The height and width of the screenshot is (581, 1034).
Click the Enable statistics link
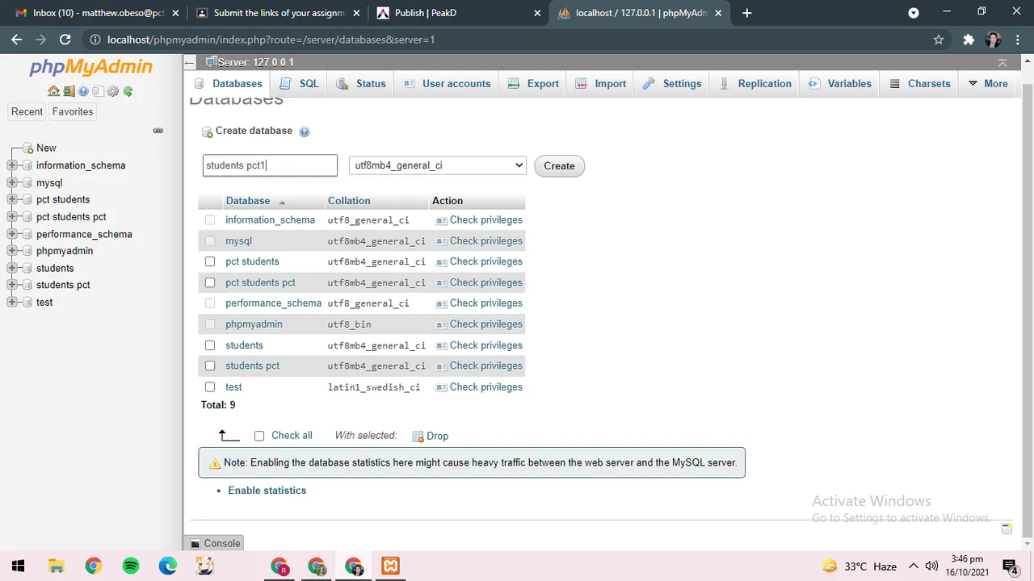pyautogui.click(x=267, y=491)
